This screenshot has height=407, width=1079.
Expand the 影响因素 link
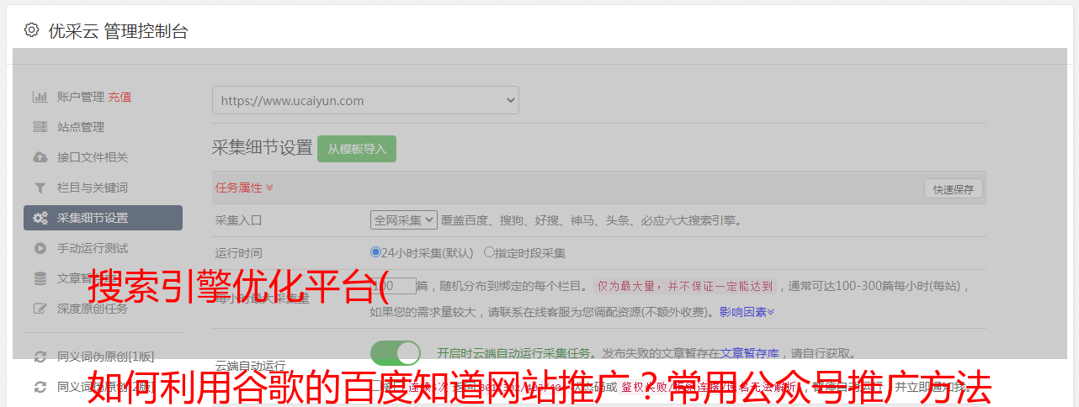click(747, 312)
